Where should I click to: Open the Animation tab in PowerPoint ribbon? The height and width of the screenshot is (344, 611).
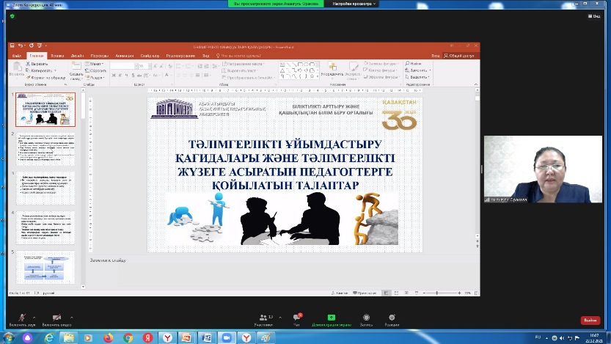(124, 56)
